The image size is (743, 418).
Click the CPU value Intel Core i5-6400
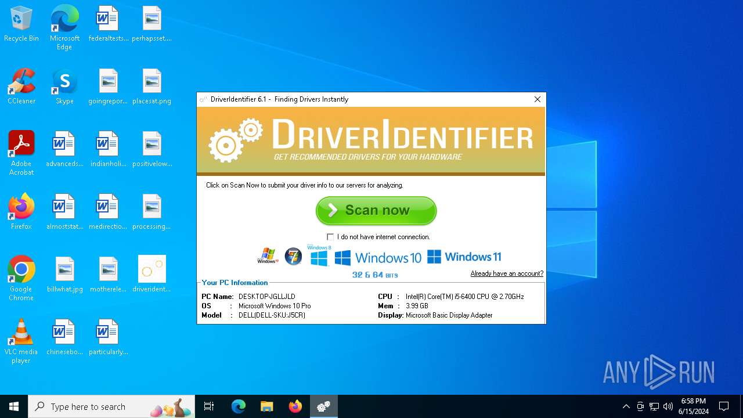[465, 297]
